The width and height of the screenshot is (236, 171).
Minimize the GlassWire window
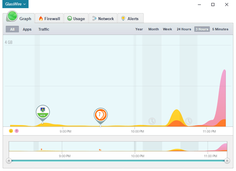pos(199,4)
